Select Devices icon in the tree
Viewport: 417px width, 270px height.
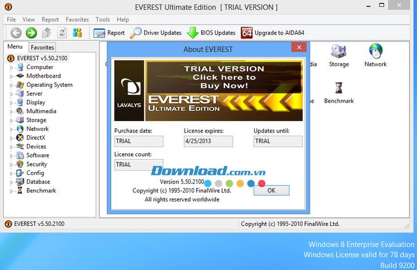pos(20,147)
